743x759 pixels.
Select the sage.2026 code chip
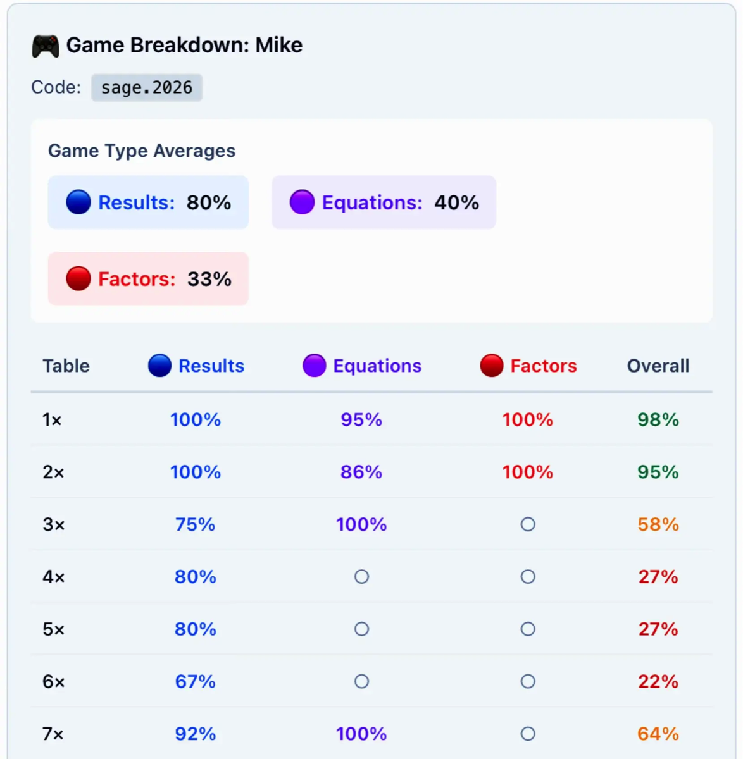point(147,87)
